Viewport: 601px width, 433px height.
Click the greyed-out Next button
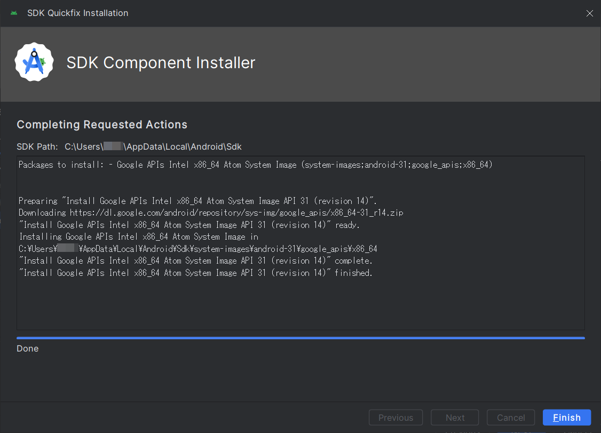pos(455,418)
